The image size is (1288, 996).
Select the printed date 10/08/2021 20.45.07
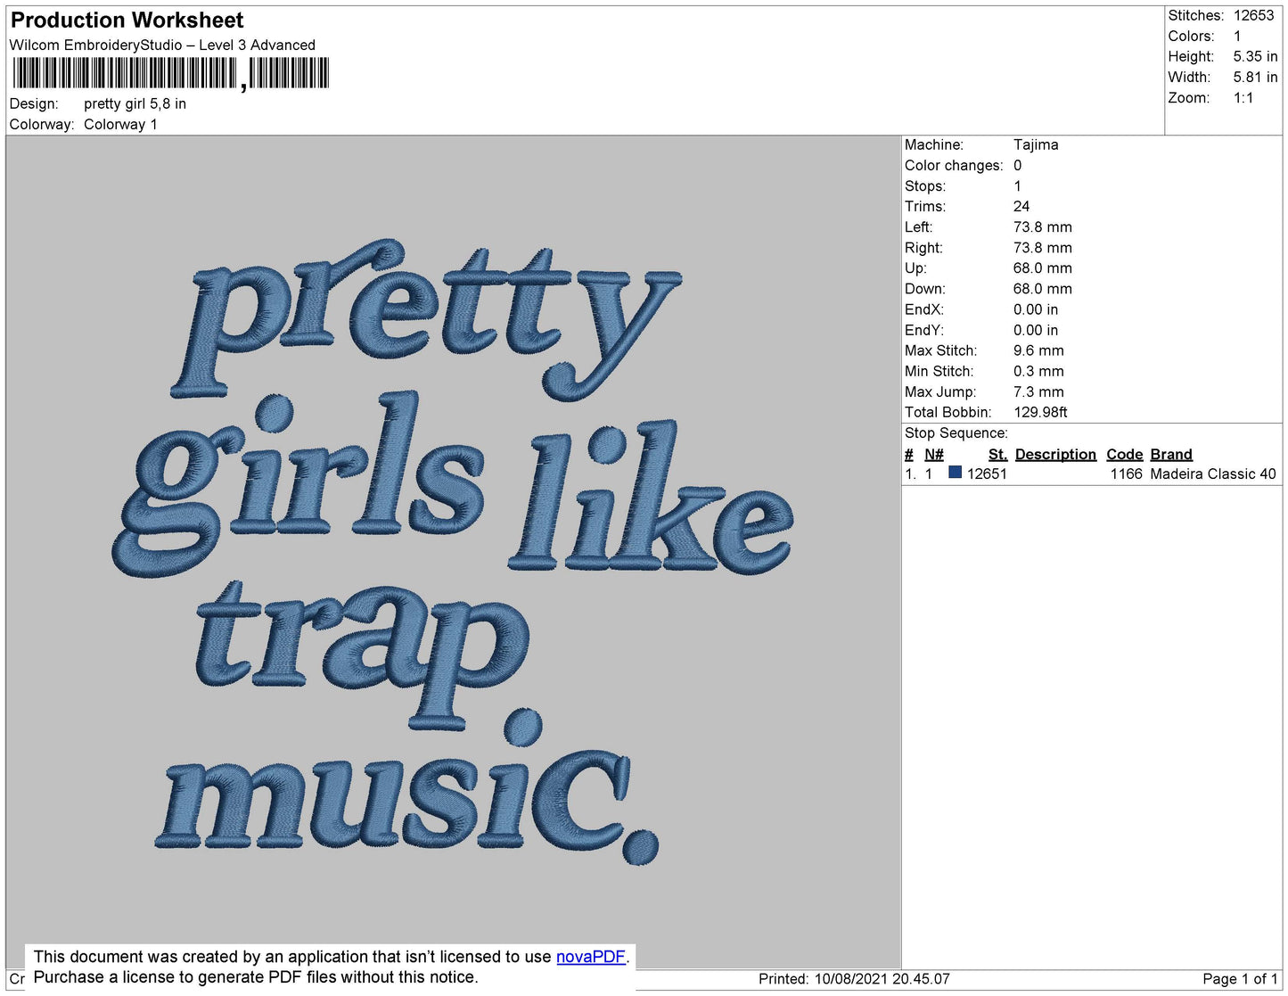(x=882, y=979)
